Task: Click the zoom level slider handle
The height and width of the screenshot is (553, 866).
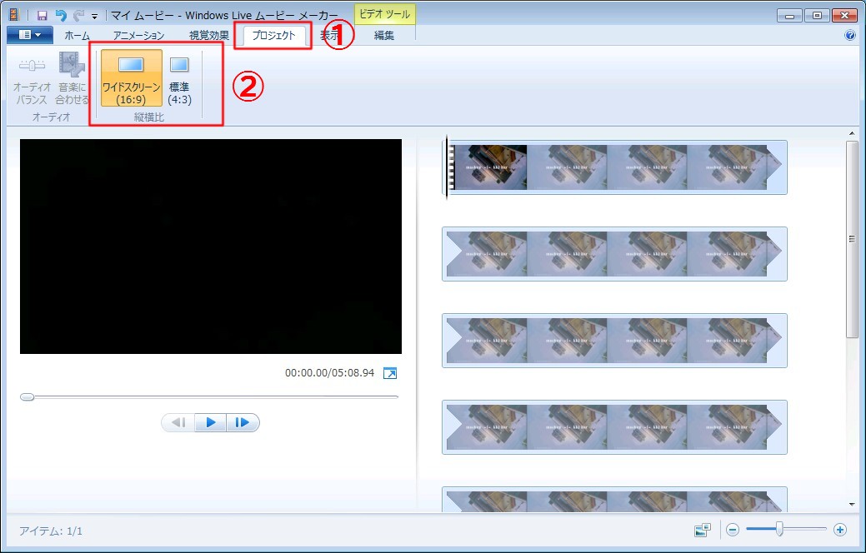Action: [x=778, y=529]
